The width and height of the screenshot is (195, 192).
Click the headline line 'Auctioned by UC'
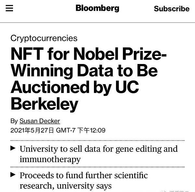point(75,87)
